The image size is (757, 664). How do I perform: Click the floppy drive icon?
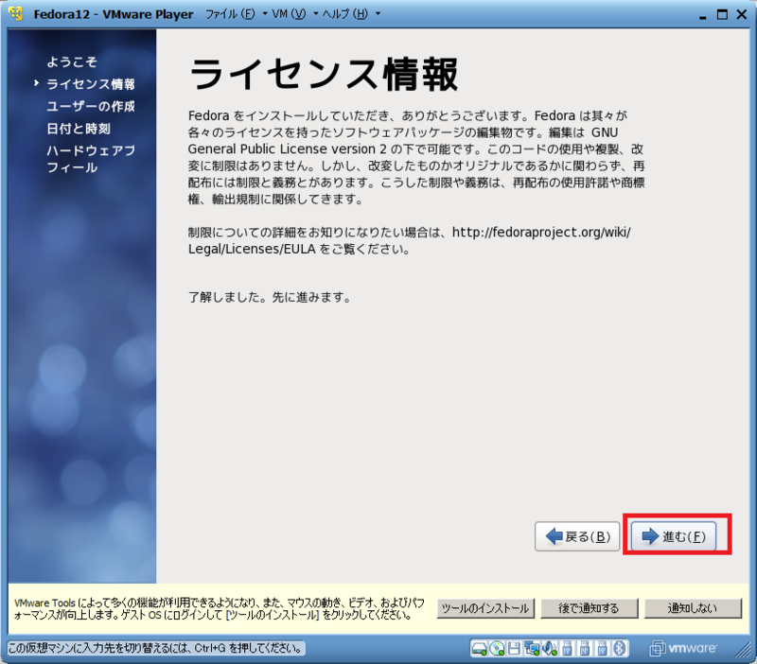click(x=515, y=649)
